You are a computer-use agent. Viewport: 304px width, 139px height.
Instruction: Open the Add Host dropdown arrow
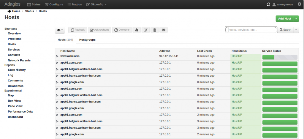pyautogui.click(x=296, y=19)
